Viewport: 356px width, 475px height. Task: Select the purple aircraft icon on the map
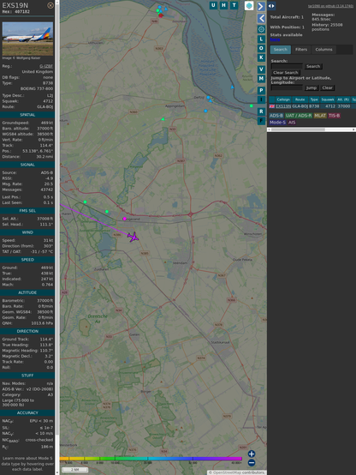(133, 237)
